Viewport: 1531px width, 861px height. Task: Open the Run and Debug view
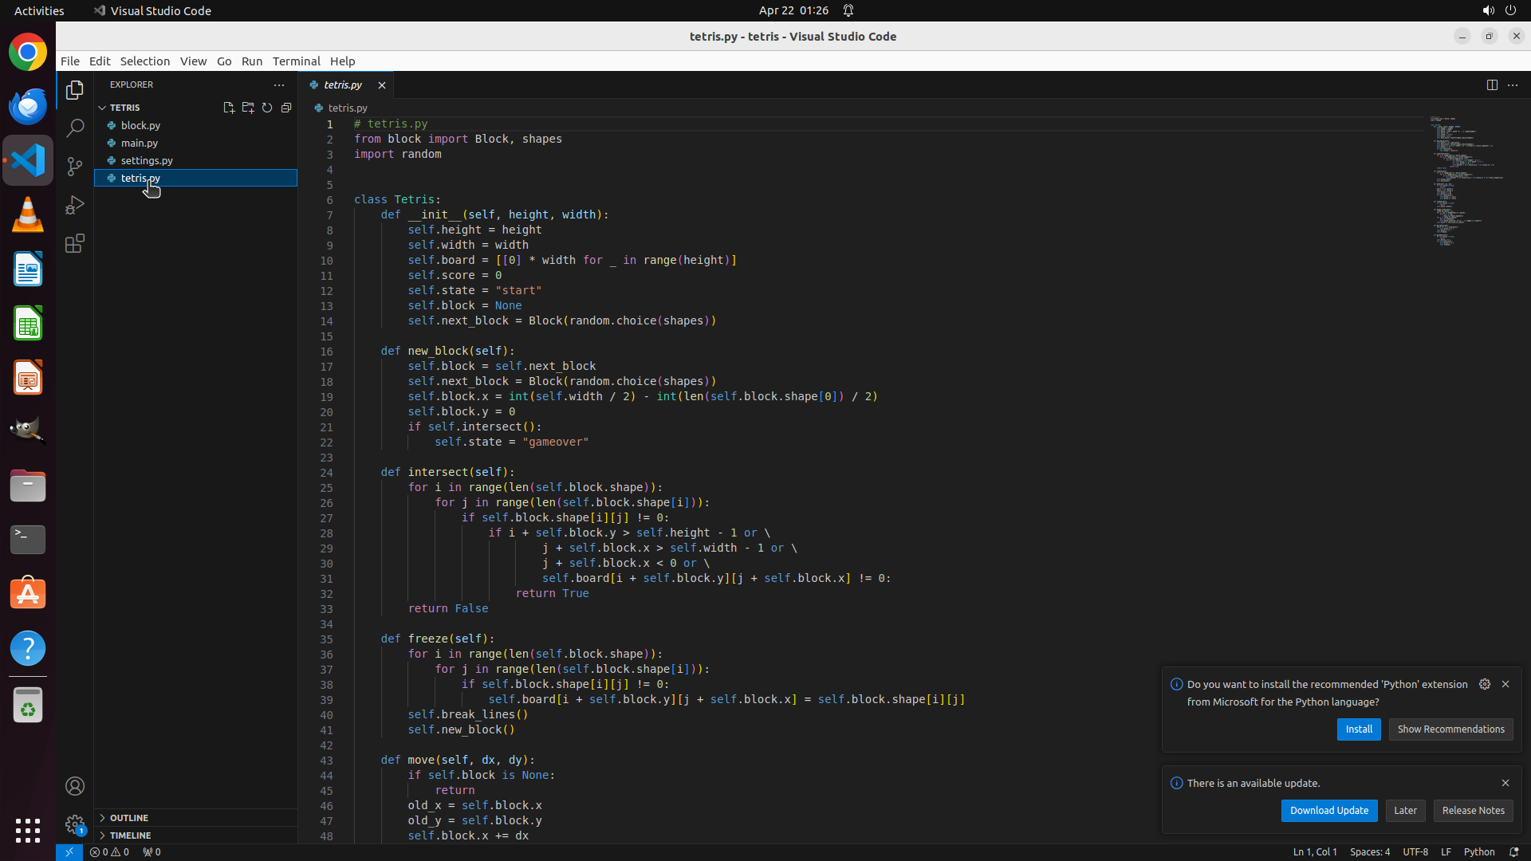[75, 205]
